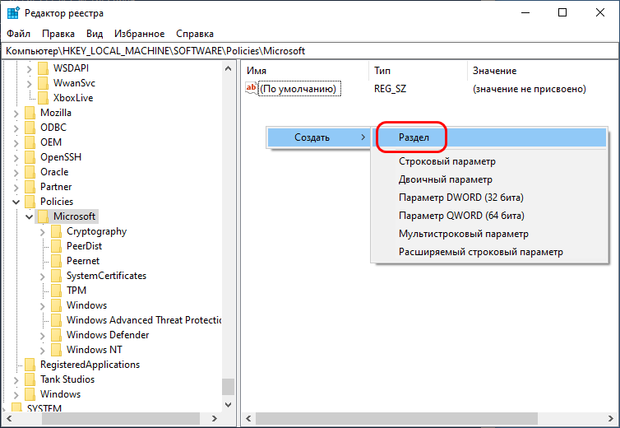Viewport: 620px width, 428px height.
Task: Collapse the Policies tree node
Action: [x=16, y=202]
